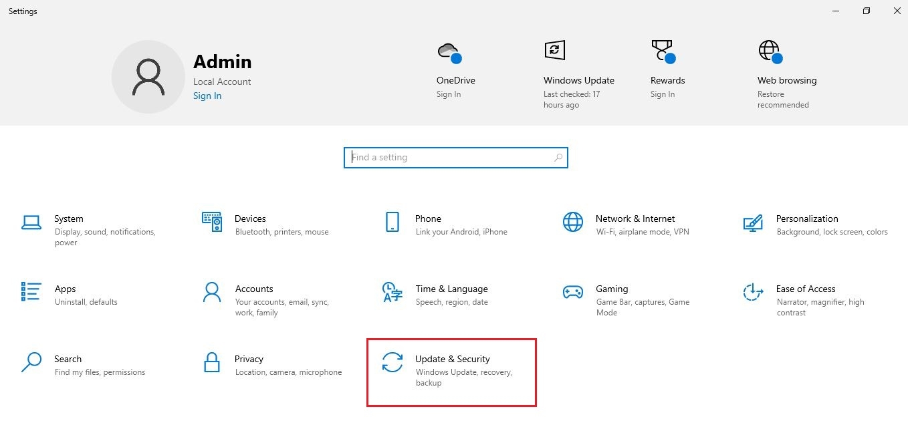Open the Phone settings icon

[392, 223]
